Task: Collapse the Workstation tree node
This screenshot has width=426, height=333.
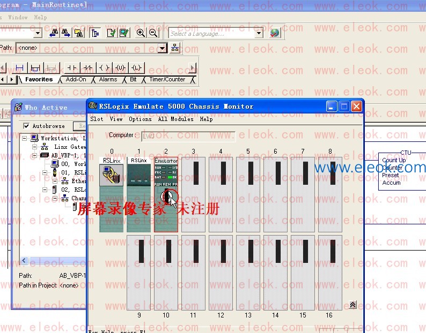Action: (25, 138)
